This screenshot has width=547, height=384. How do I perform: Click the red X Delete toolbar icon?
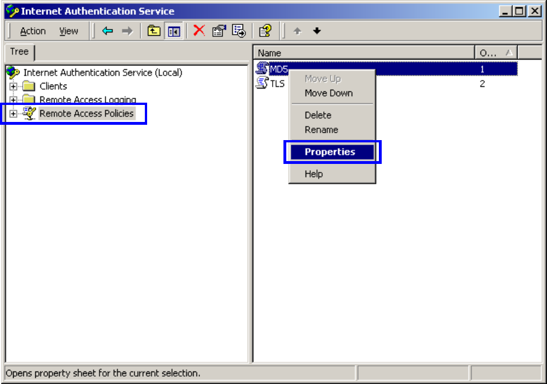(199, 31)
